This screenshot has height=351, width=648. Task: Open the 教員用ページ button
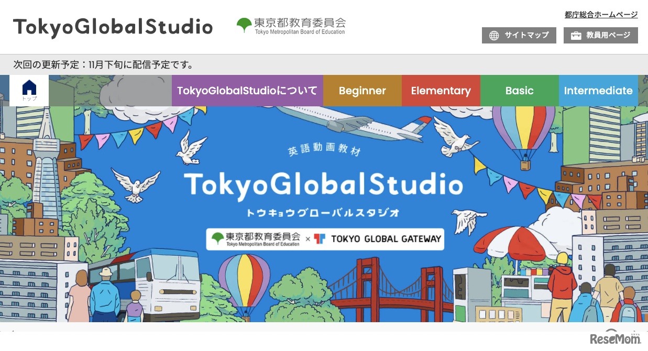pos(600,36)
